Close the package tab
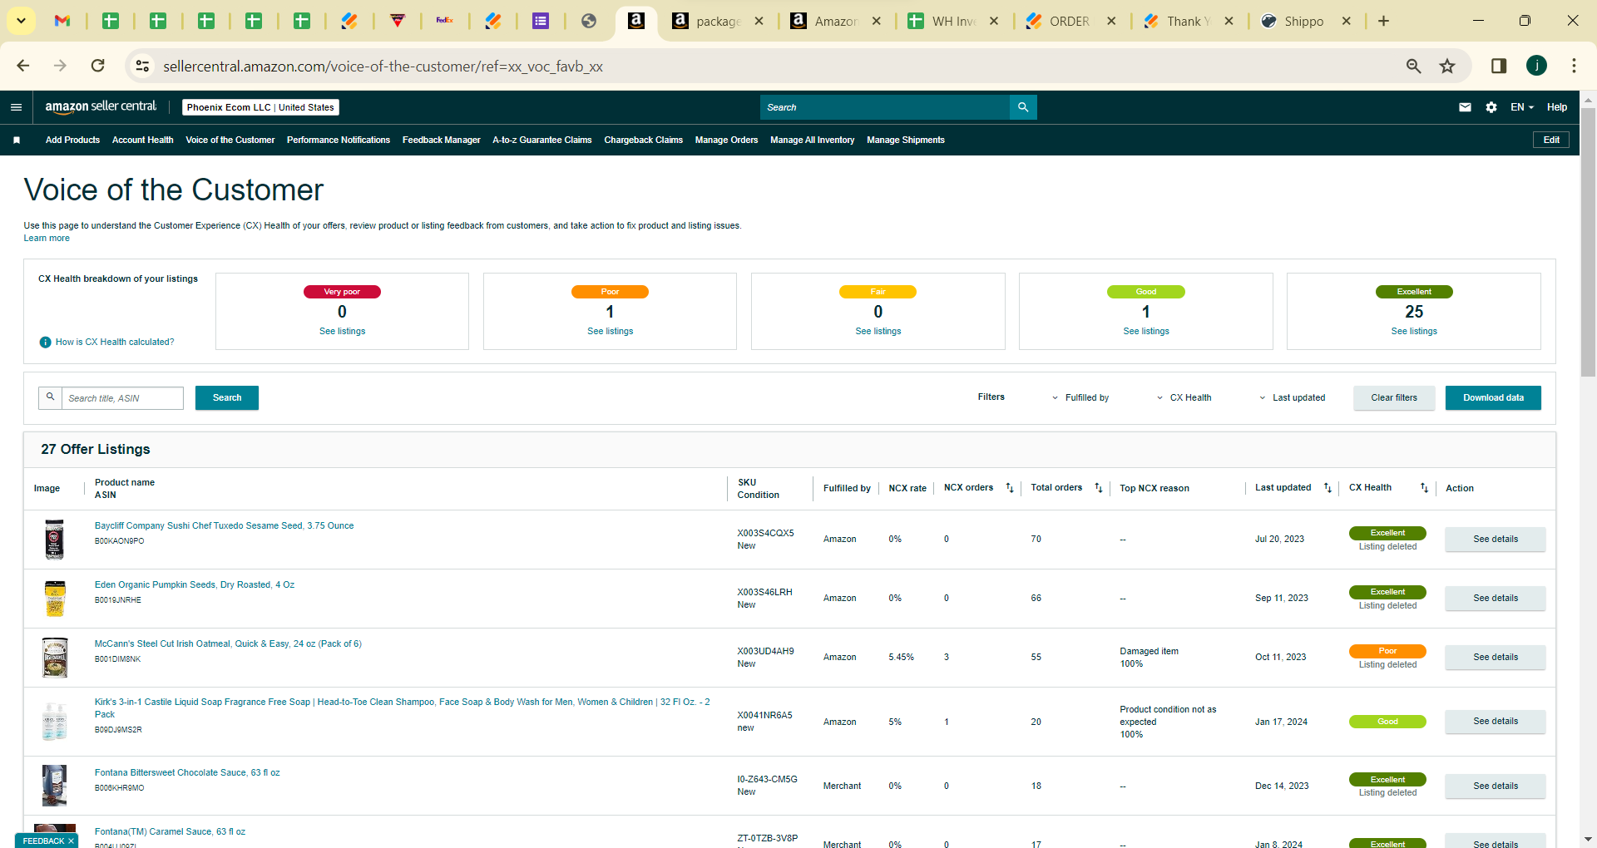 (x=759, y=21)
